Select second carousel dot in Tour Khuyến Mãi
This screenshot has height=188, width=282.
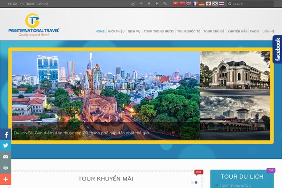[x=196, y=182]
